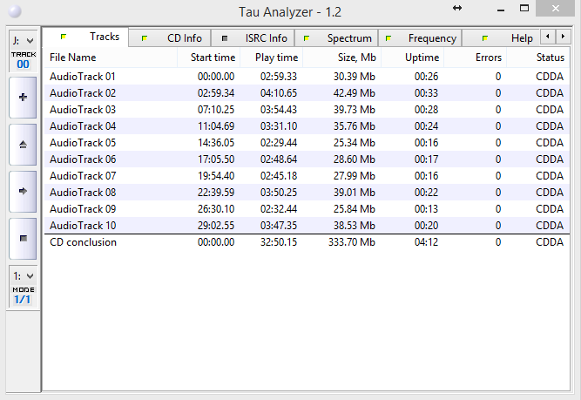The width and height of the screenshot is (581, 400).
Task: Open the Help tab
Action: [501, 38]
